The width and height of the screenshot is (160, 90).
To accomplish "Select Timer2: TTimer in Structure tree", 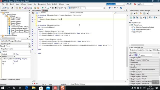I will pyautogui.click(x=15, y=25).
